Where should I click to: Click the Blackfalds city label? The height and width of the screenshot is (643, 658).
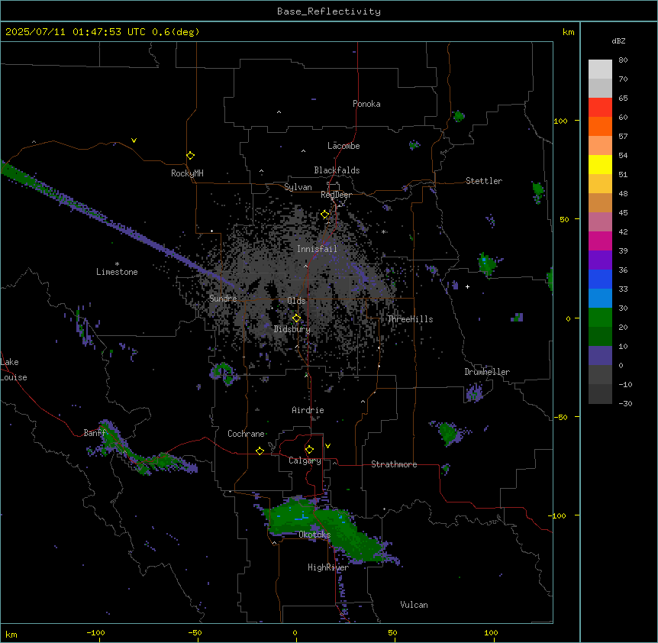337,170
